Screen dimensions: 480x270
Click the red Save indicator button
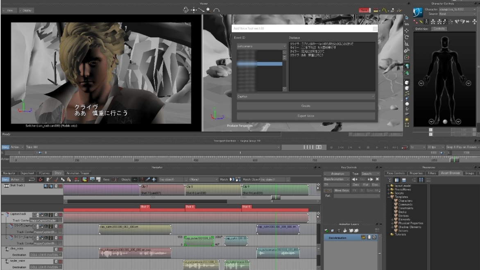[363, 10]
